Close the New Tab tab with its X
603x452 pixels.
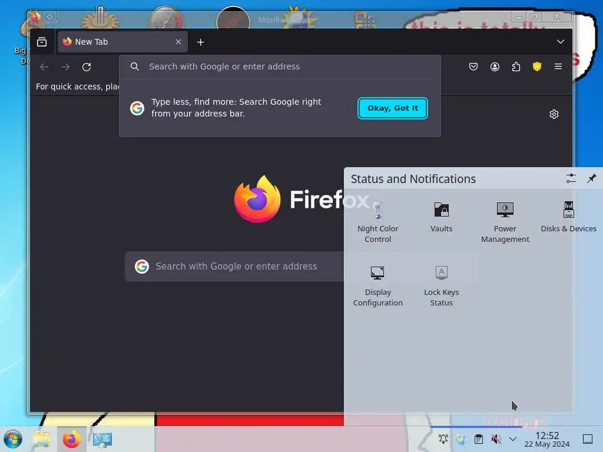(178, 42)
